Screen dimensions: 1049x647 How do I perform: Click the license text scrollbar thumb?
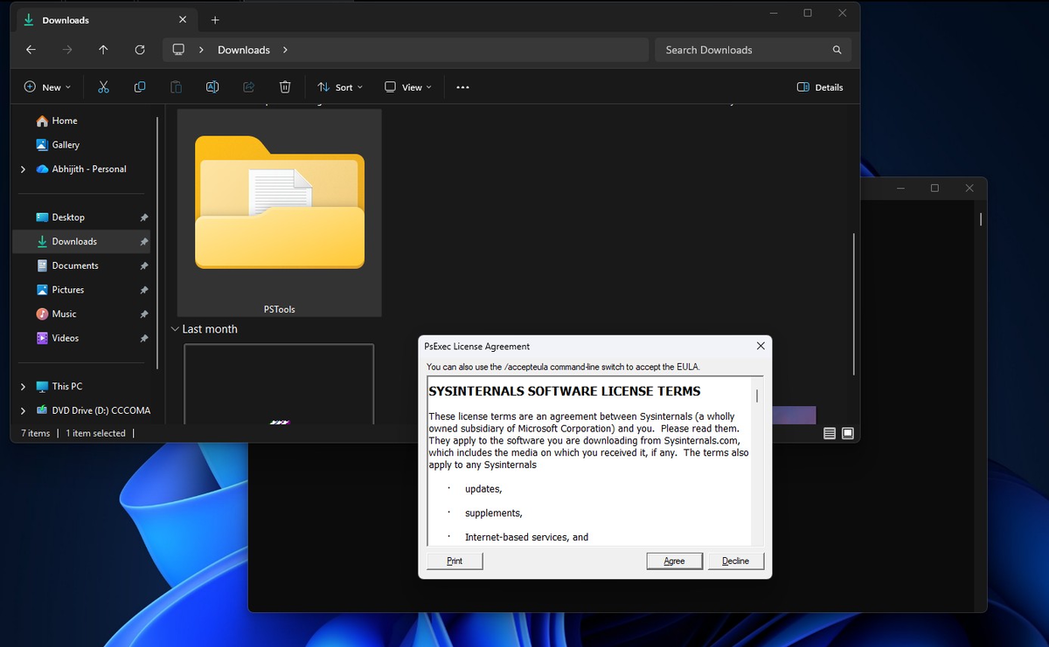click(757, 396)
